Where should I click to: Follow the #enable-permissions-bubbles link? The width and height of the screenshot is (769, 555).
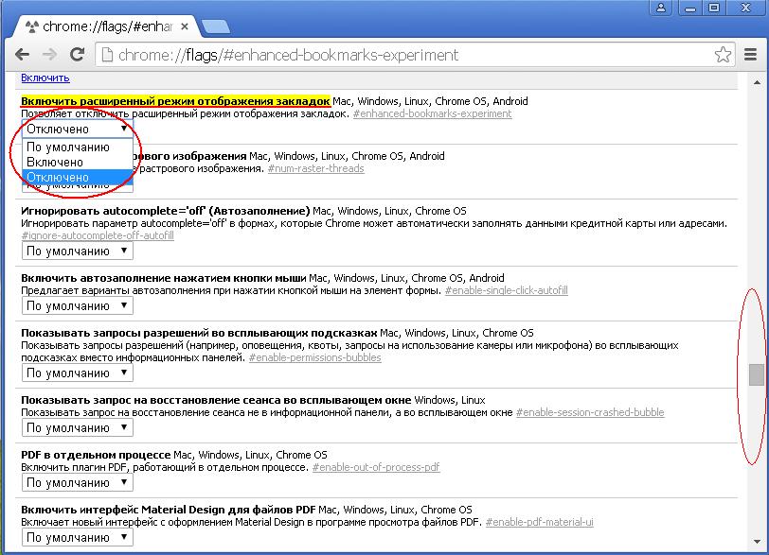[314, 357]
